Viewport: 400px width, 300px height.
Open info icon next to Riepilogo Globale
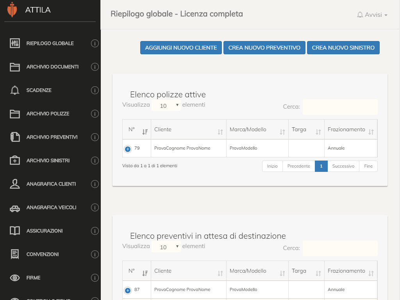click(95, 43)
